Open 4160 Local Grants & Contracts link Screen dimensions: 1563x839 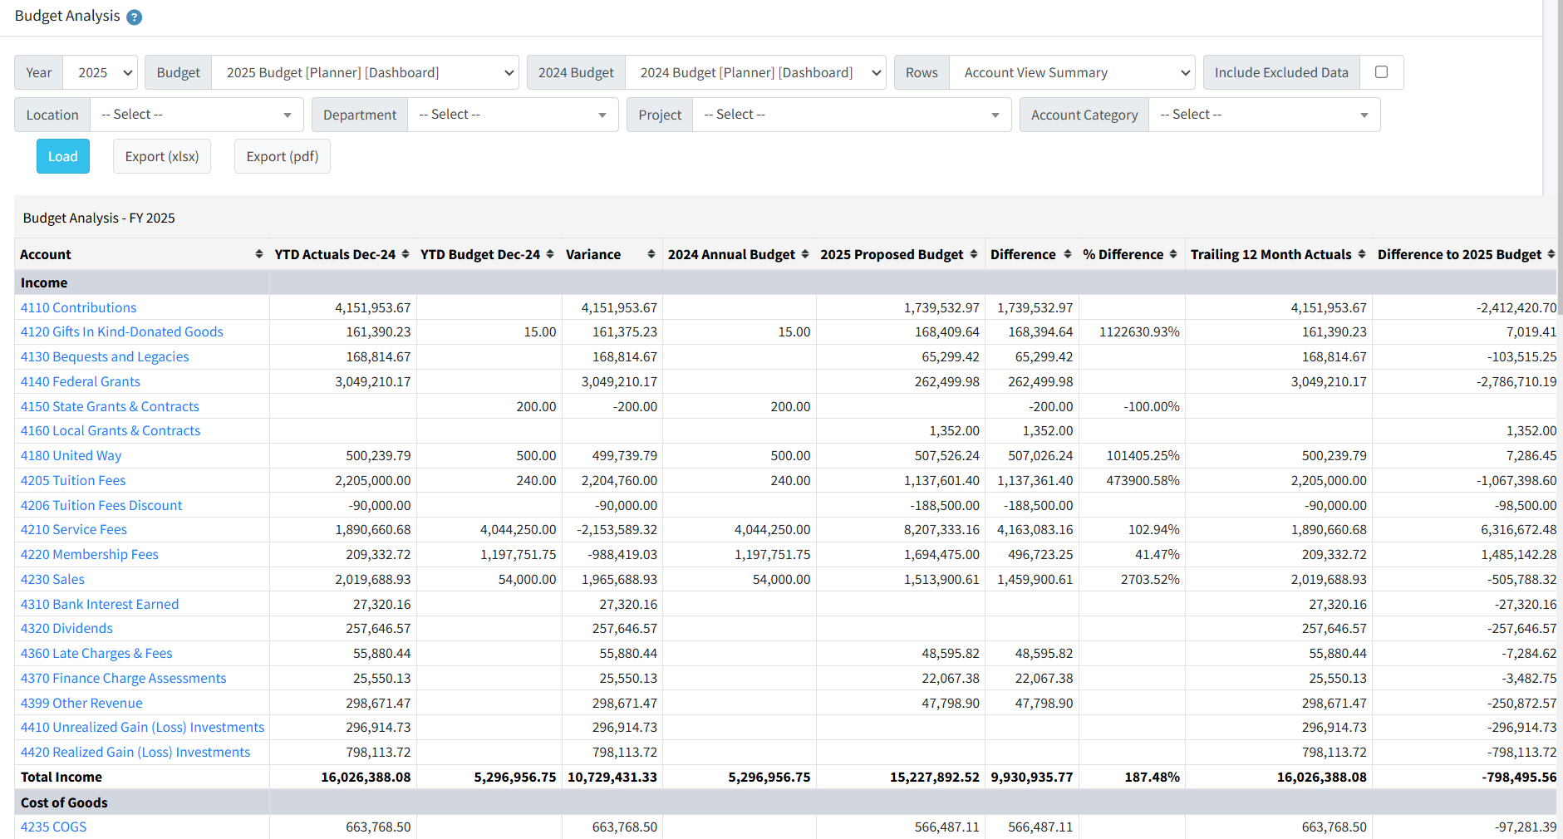click(111, 430)
